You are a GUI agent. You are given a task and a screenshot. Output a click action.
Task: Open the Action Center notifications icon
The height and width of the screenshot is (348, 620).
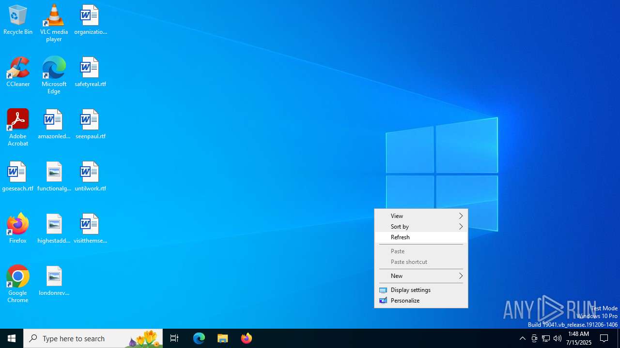click(604, 338)
